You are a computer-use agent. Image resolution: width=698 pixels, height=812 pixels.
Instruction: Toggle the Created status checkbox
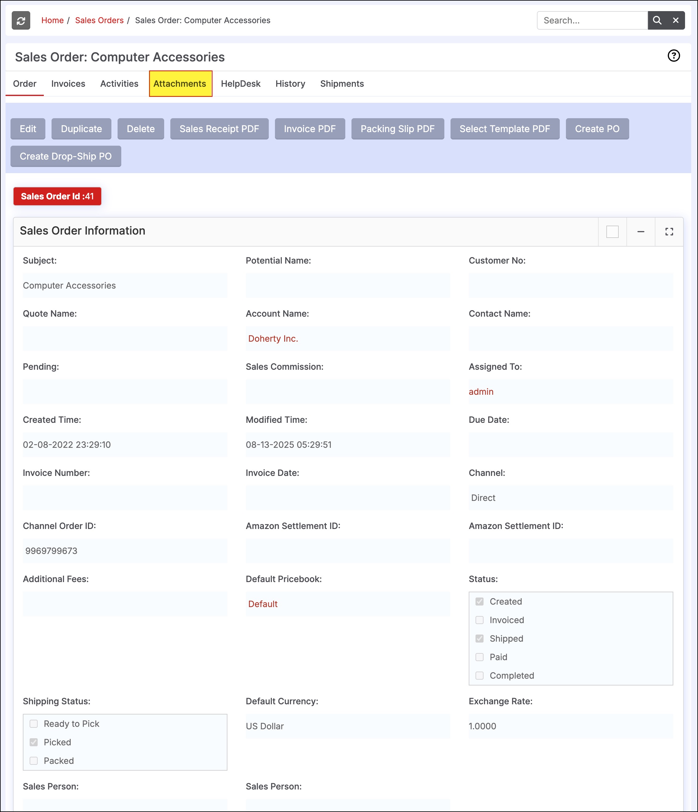click(479, 602)
